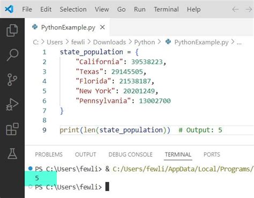Click the terminal output value 5

pyautogui.click(x=37, y=178)
